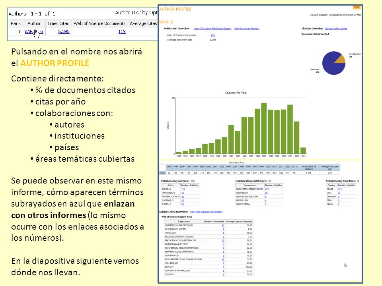Open document count for ZOOLOGY

[223, 274]
